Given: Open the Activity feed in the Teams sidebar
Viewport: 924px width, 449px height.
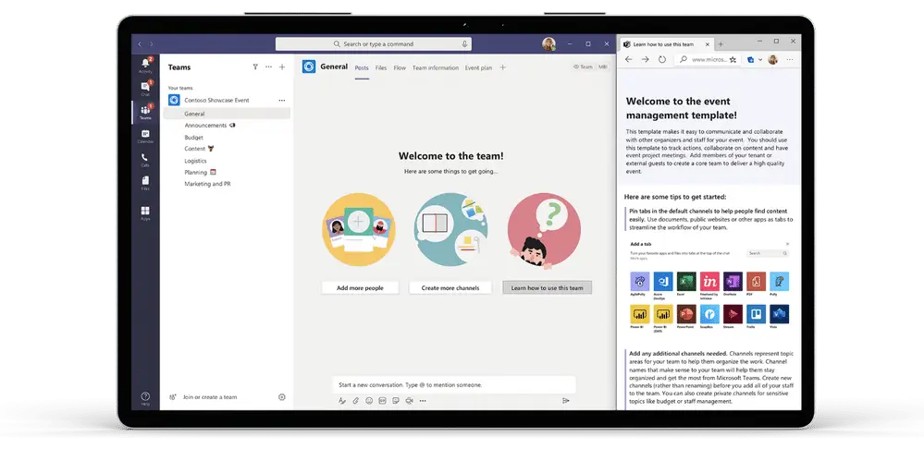Looking at the screenshot, I should coord(145,65).
